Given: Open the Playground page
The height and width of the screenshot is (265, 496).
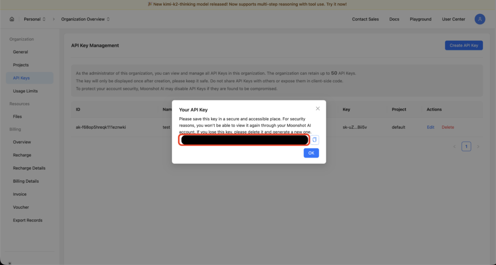Looking at the screenshot, I should tap(420, 19).
